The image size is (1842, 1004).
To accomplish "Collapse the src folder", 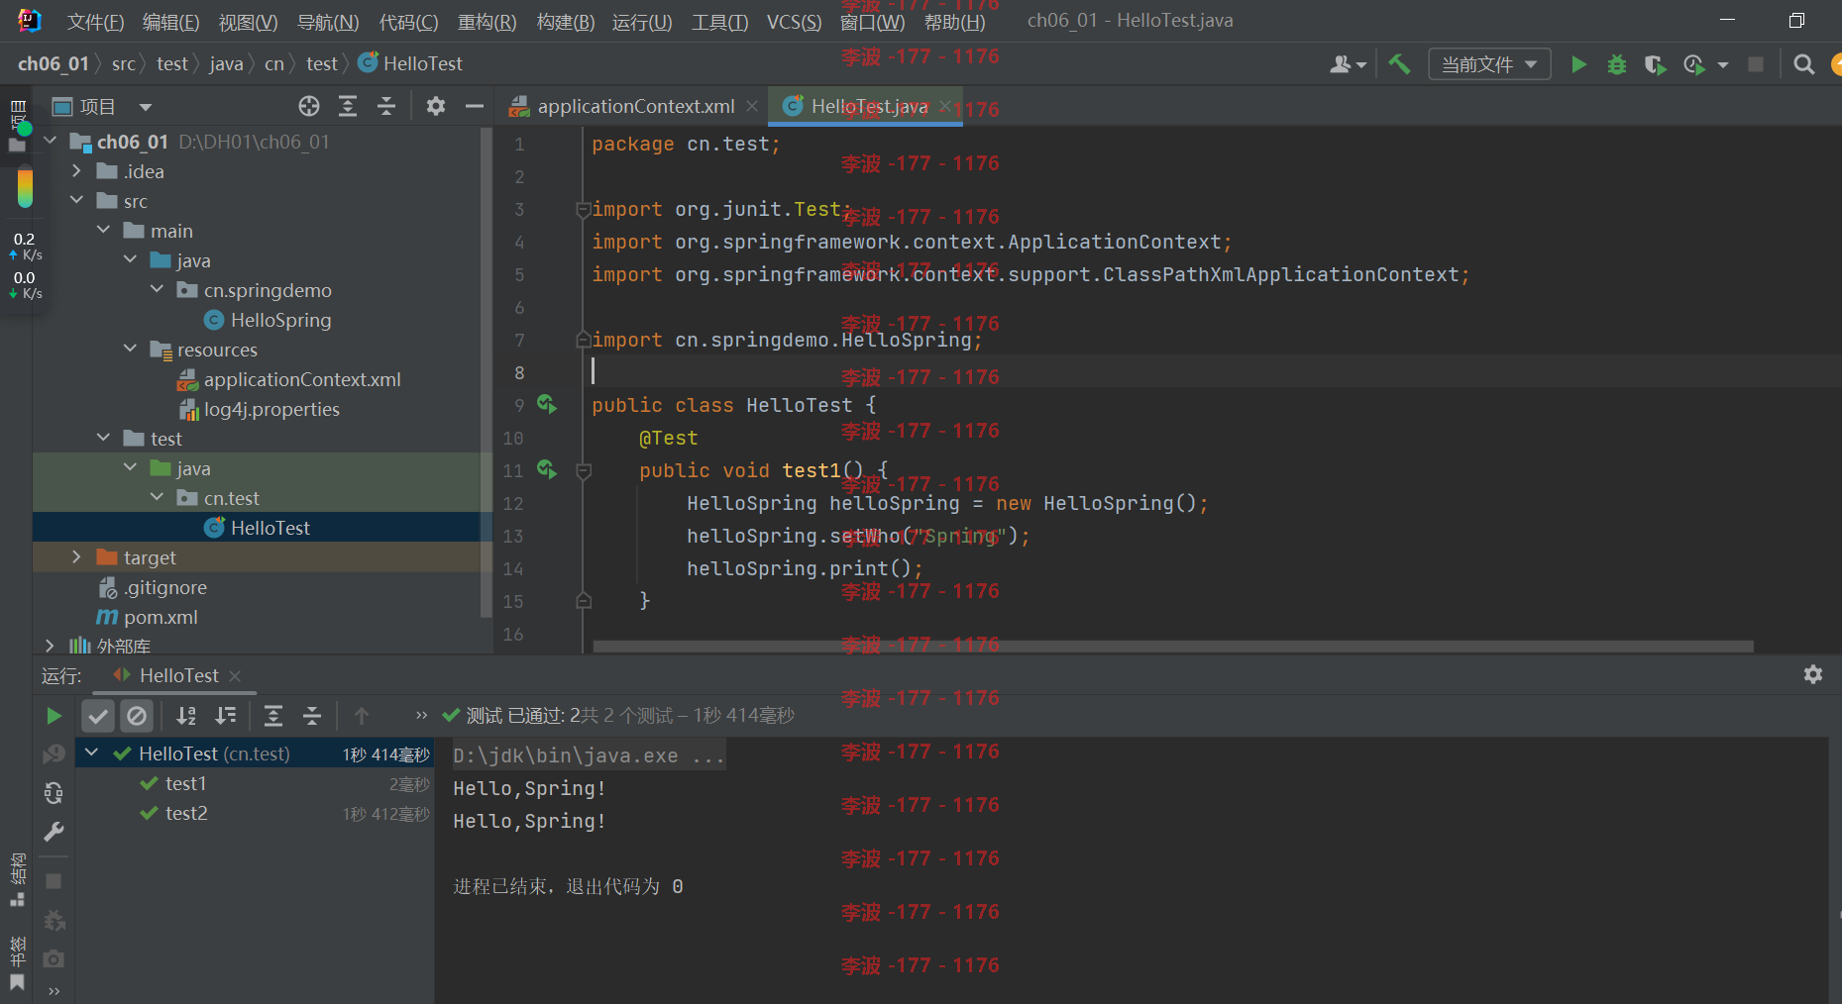I will click(76, 201).
